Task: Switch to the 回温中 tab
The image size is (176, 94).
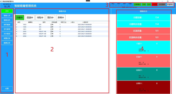Action: (x=30, y=17)
